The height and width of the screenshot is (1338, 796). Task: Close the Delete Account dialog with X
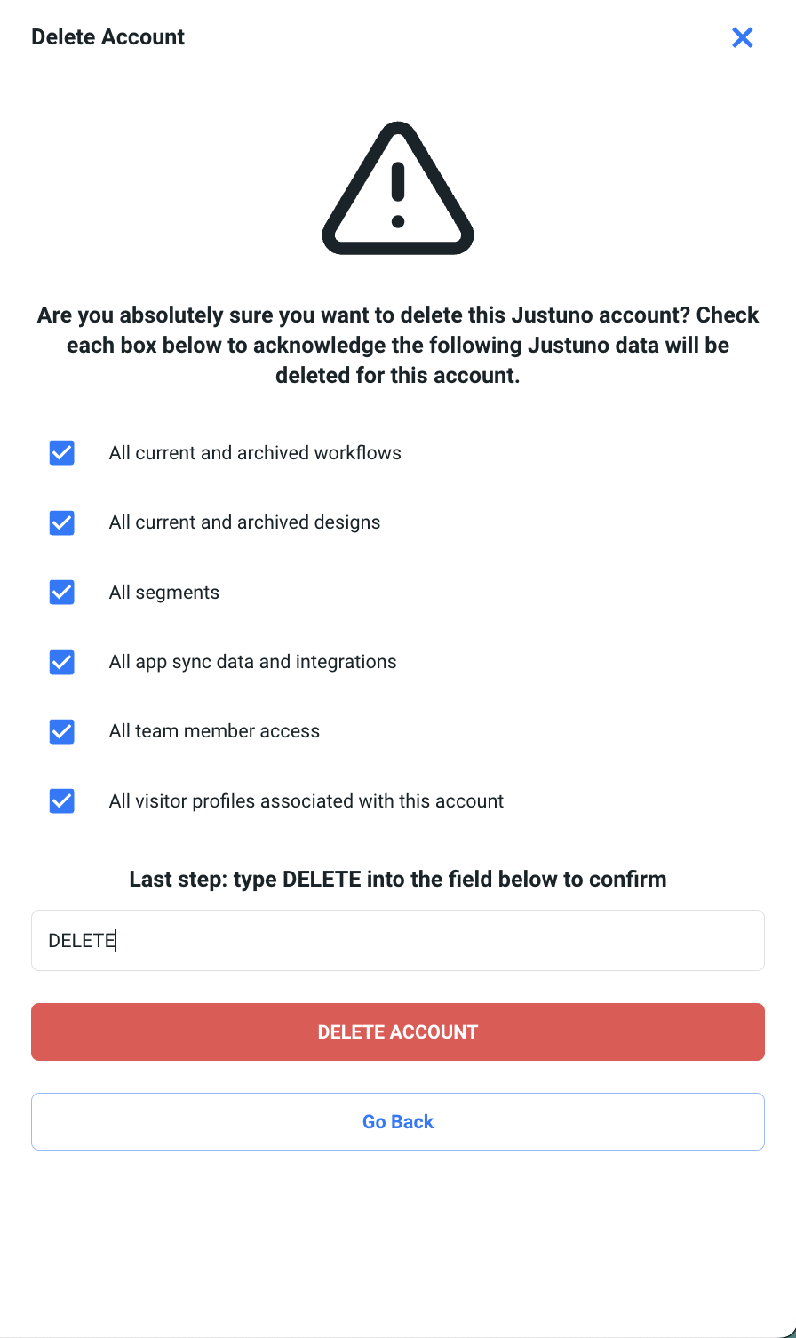[x=742, y=37]
